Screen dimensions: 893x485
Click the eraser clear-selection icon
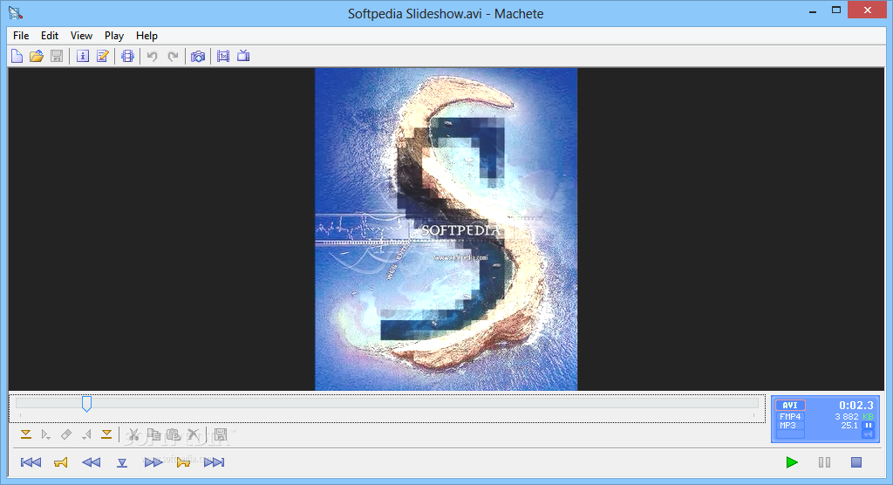pos(66,435)
